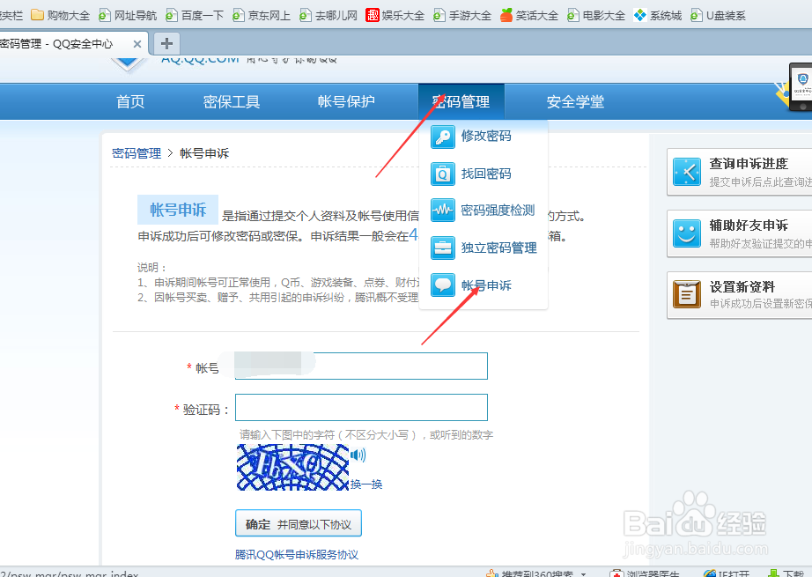Open 设置新资料 side panel entry

tap(740, 295)
